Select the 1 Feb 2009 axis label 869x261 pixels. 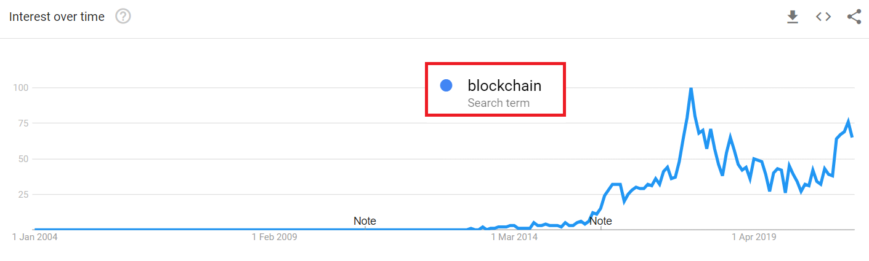(x=275, y=236)
